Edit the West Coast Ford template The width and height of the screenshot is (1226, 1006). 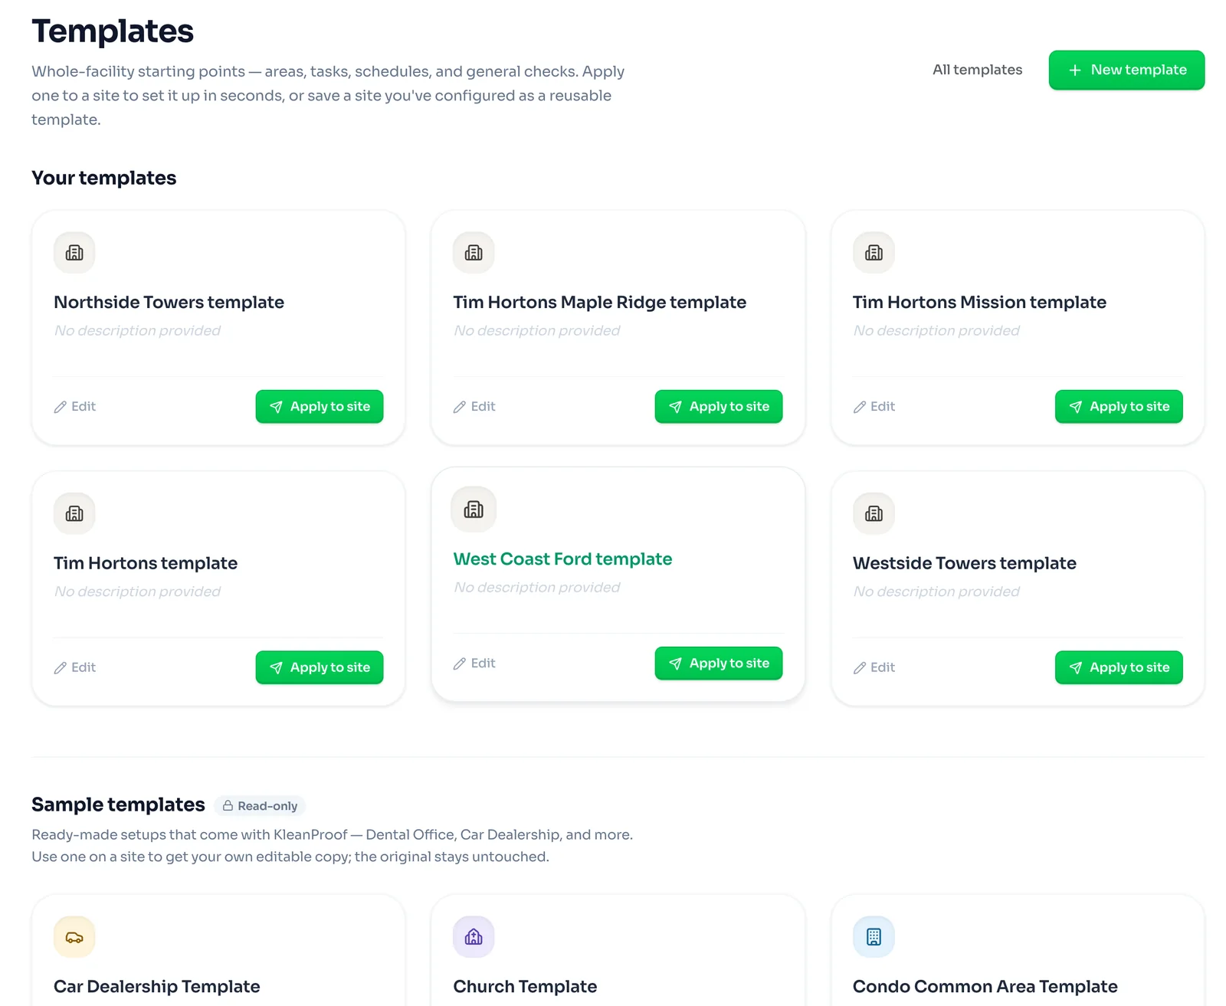(474, 664)
